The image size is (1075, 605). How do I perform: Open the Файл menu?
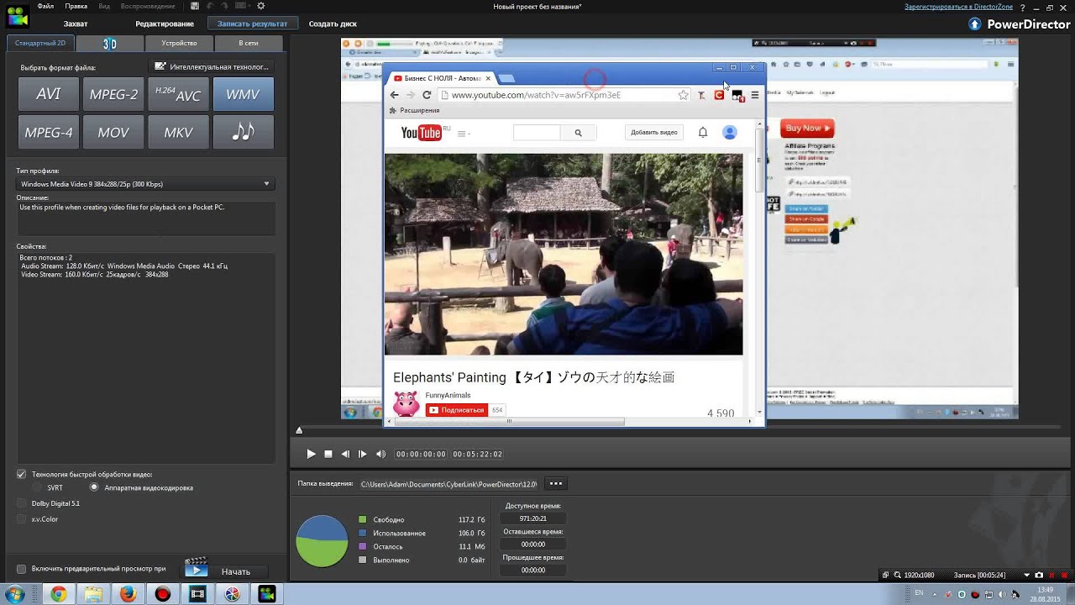tap(45, 6)
